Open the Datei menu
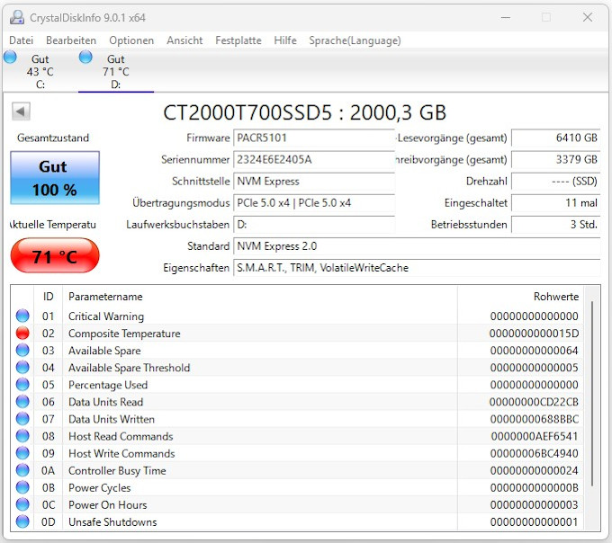 click(x=21, y=40)
